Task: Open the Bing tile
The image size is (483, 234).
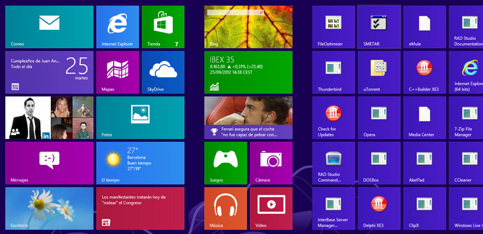Action: 248,27
